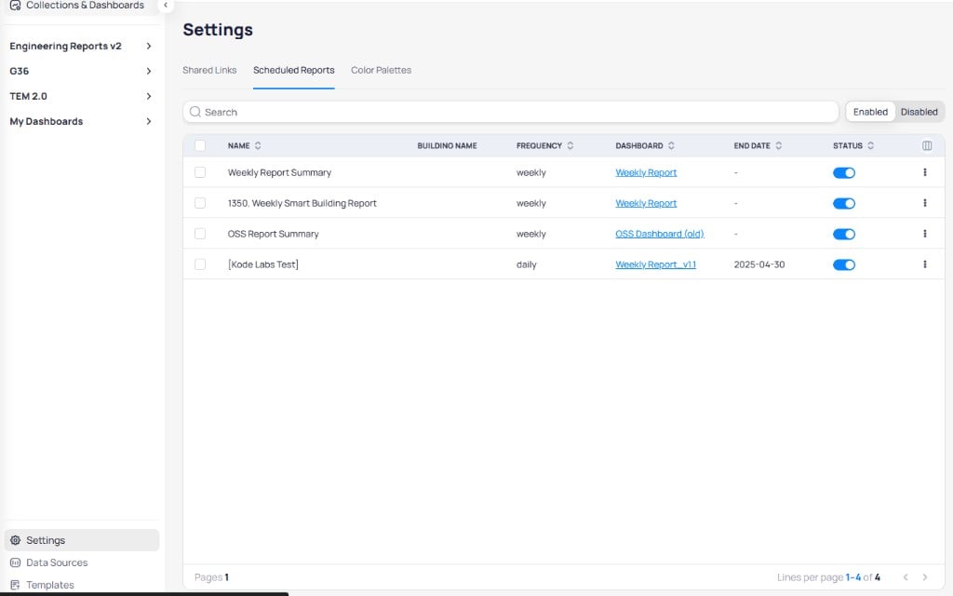Open Weekly Report link for Weekly Report Summary
This screenshot has width=953, height=596.
pyautogui.click(x=646, y=172)
